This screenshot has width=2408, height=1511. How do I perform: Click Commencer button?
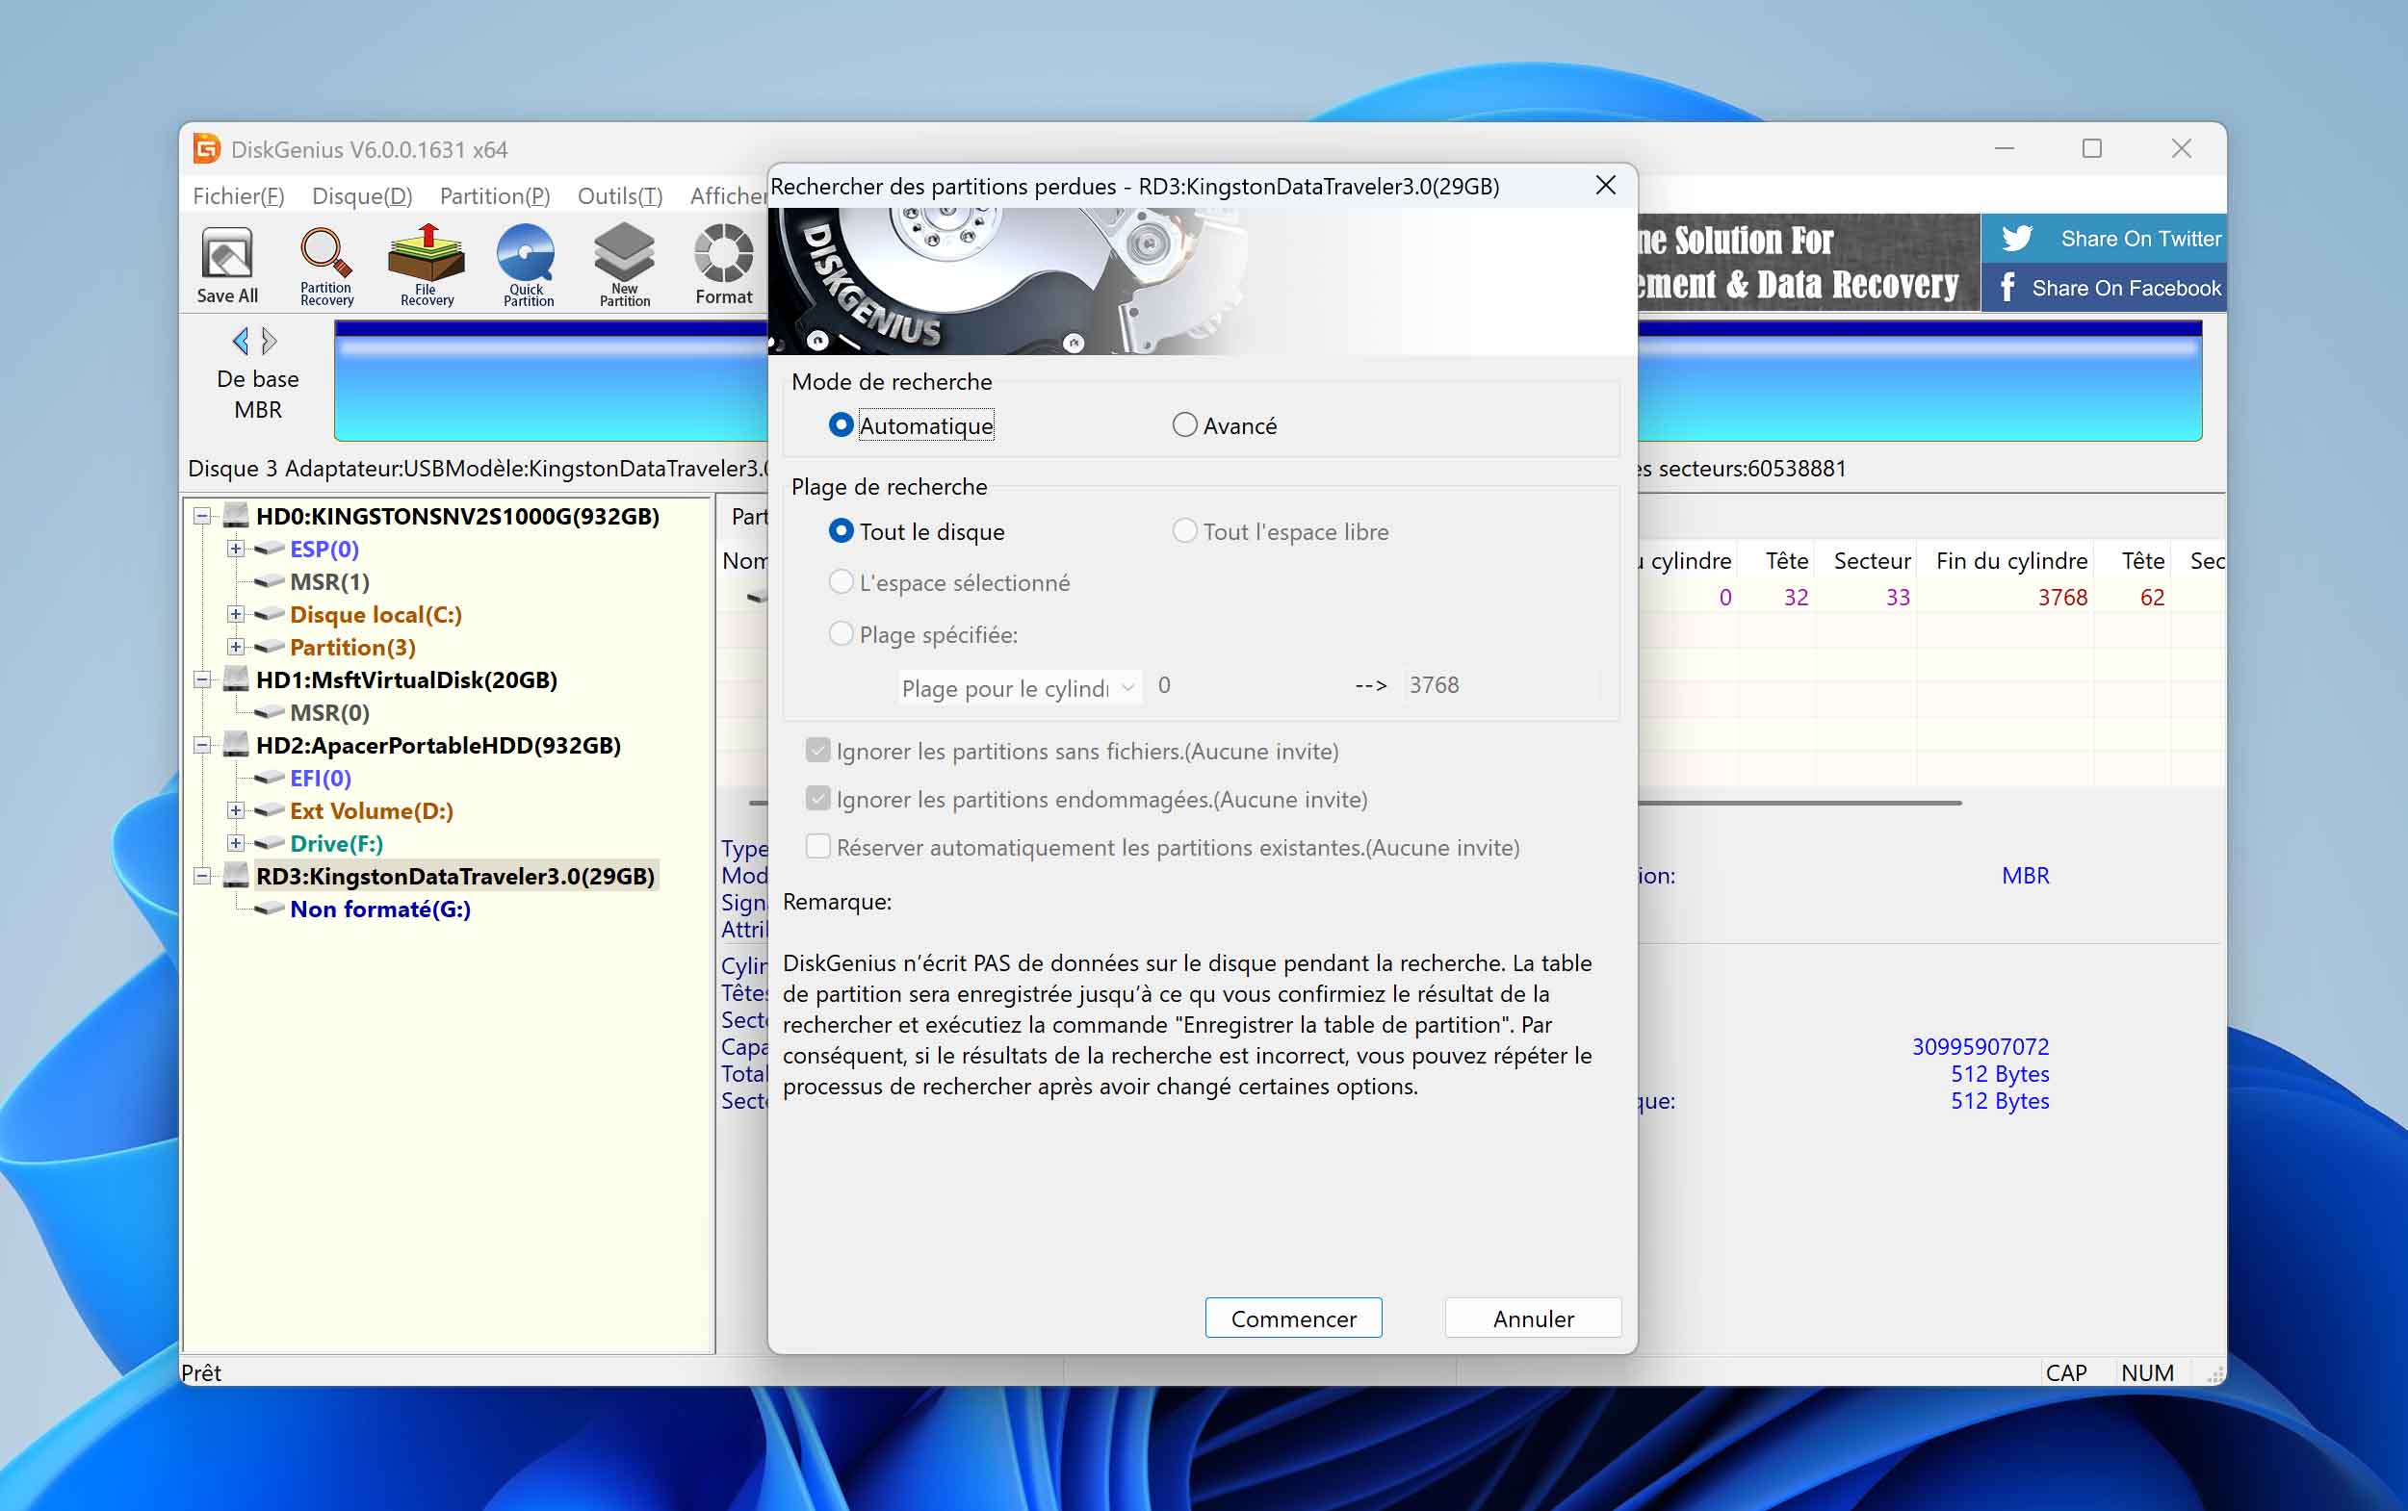click(x=1293, y=1319)
